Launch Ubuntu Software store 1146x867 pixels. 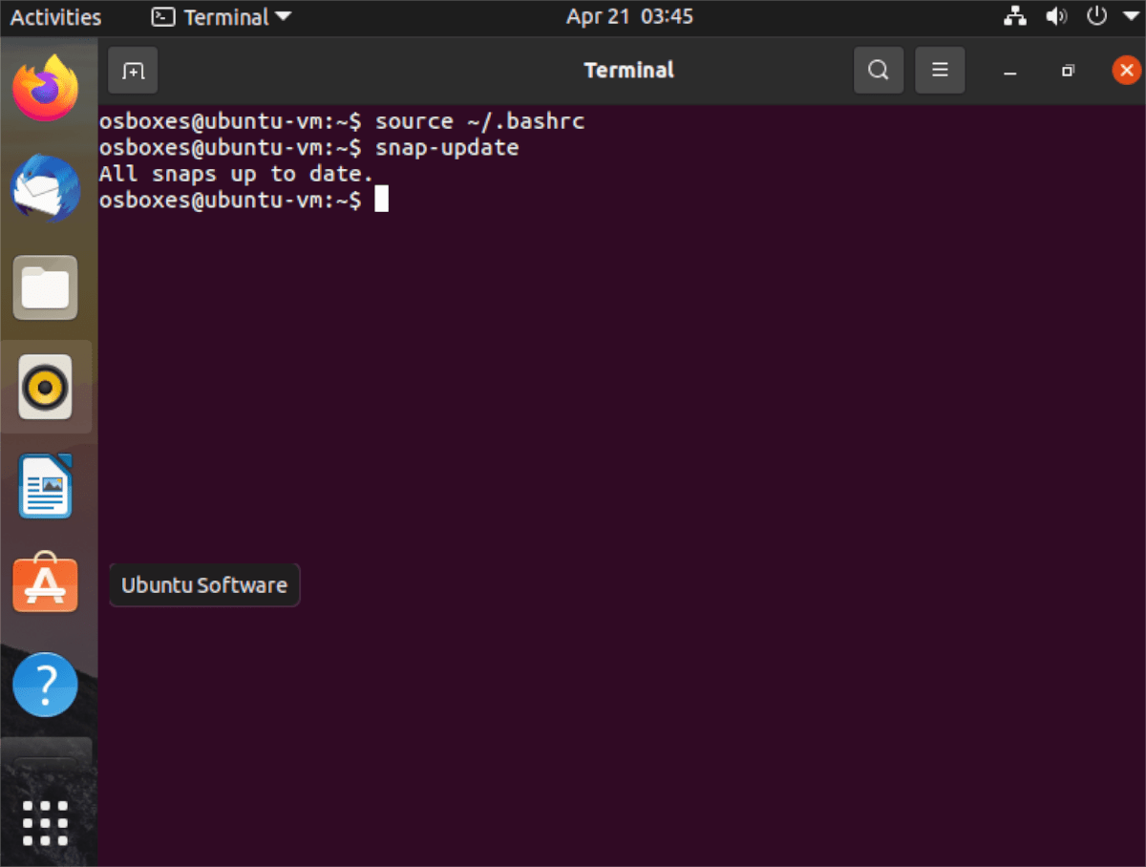46,584
